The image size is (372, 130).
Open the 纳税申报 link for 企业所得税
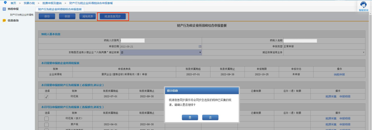click(x=339, y=74)
